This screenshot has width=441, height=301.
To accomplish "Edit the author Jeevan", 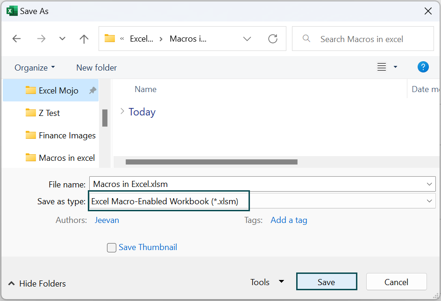I will point(107,220).
